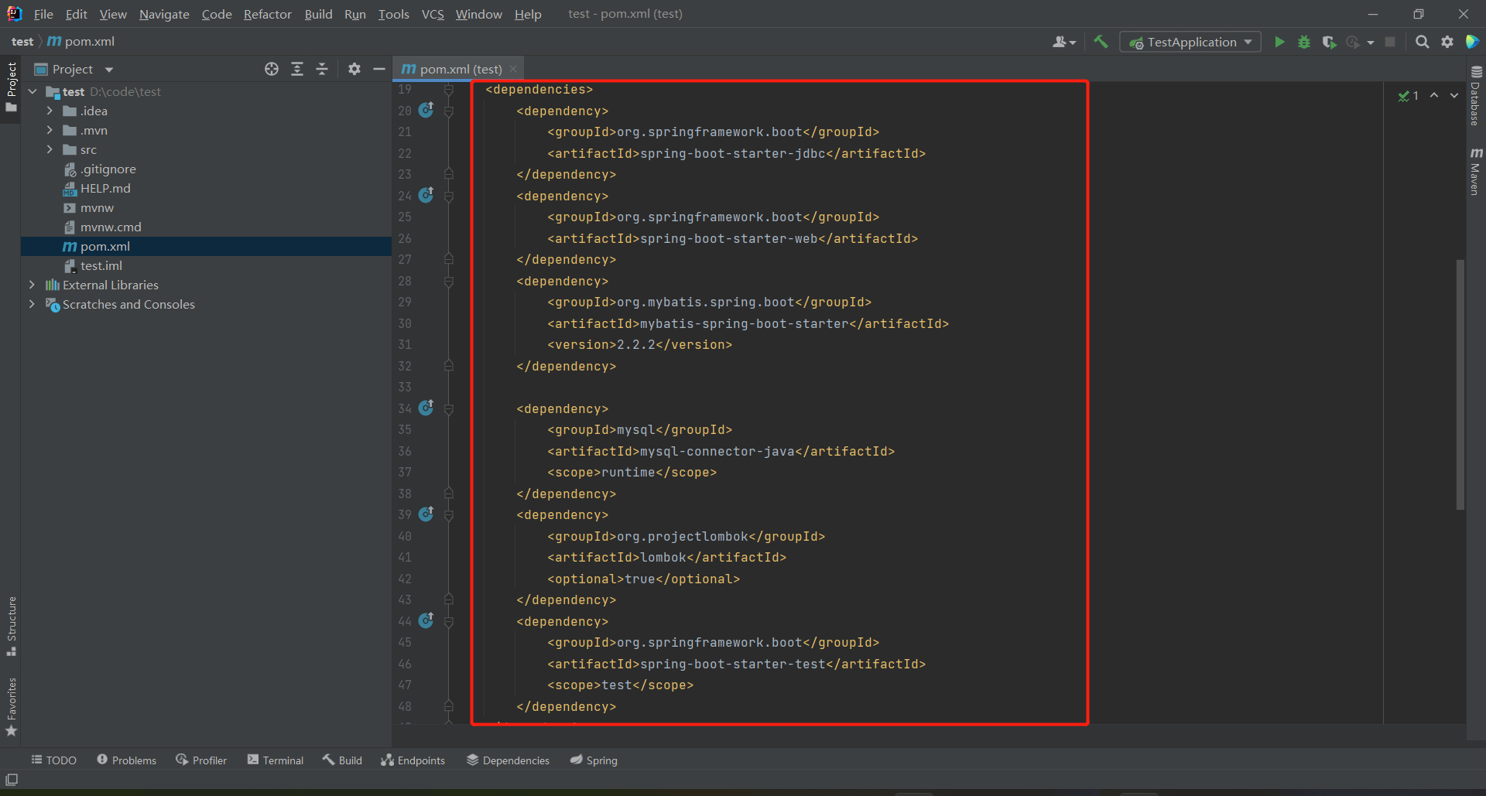Expand External Libraries node
This screenshot has width=1486, height=796.
tap(33, 285)
